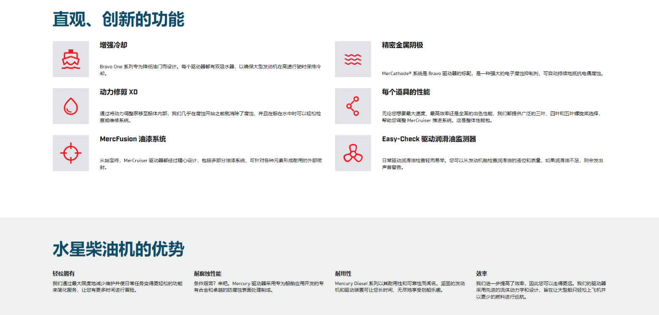Select the 每个道具的性能 title

click(406, 92)
